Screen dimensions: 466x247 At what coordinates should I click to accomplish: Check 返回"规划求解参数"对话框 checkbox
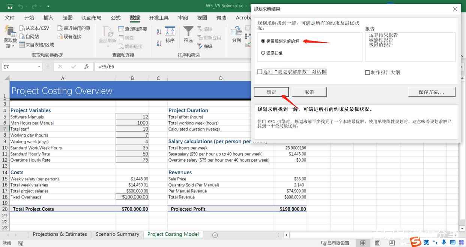pos(260,72)
